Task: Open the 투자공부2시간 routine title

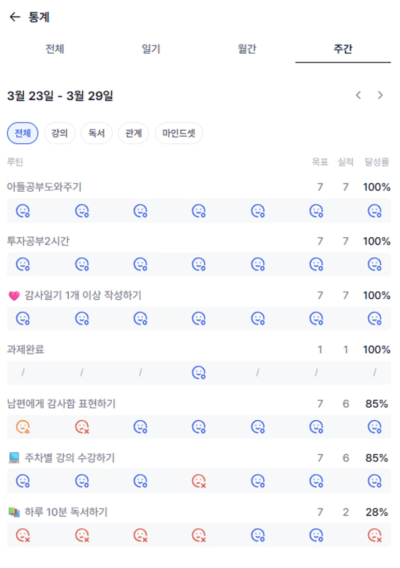Action: click(x=38, y=241)
